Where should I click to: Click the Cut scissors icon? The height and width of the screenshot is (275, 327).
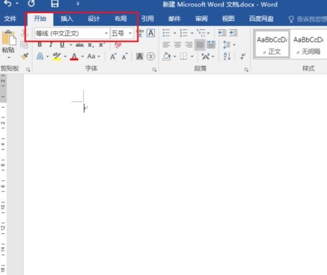[24, 33]
